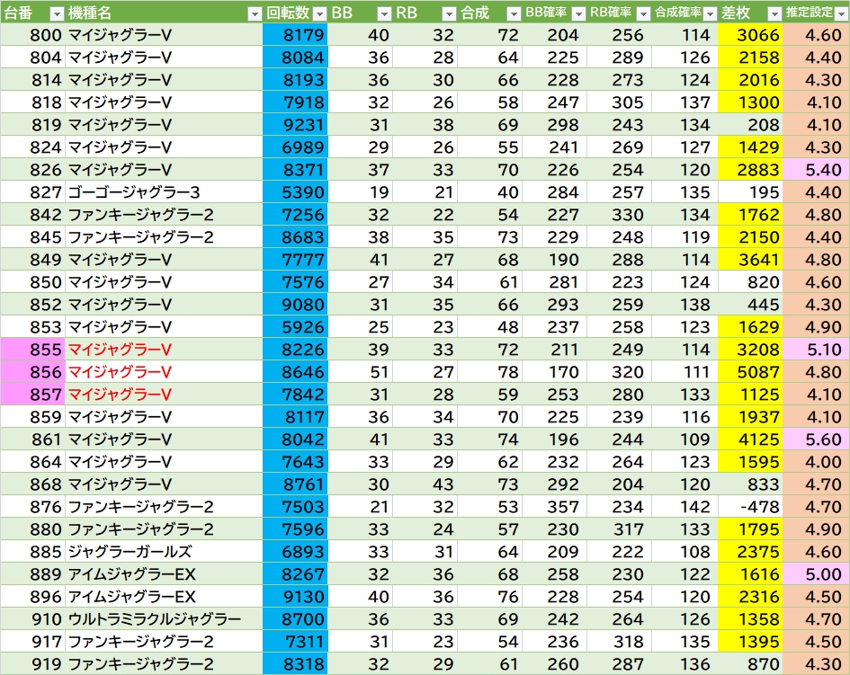Click rotation count cell 7777

pyautogui.click(x=295, y=260)
